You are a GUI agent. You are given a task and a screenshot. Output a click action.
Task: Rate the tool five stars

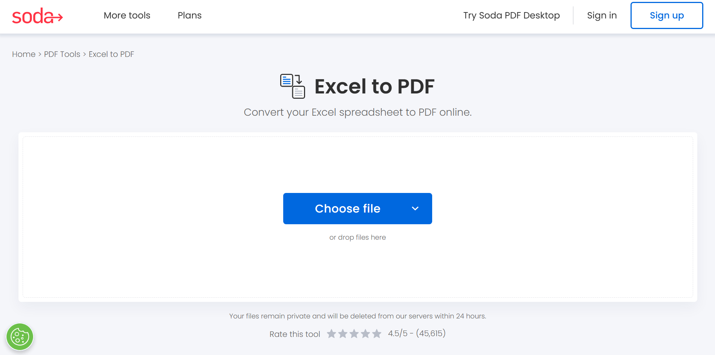(x=377, y=334)
